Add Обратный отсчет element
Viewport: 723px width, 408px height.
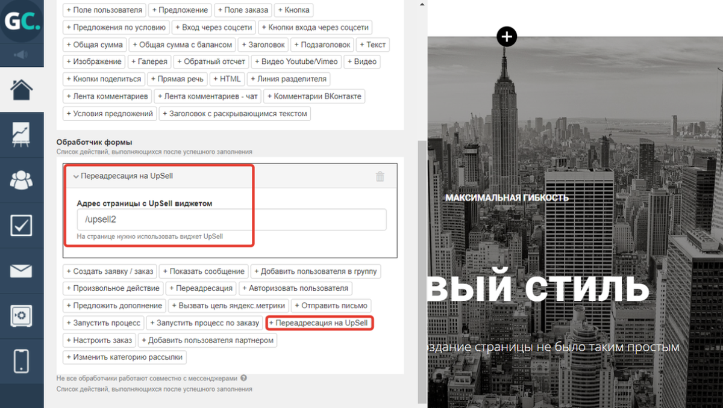coord(211,61)
